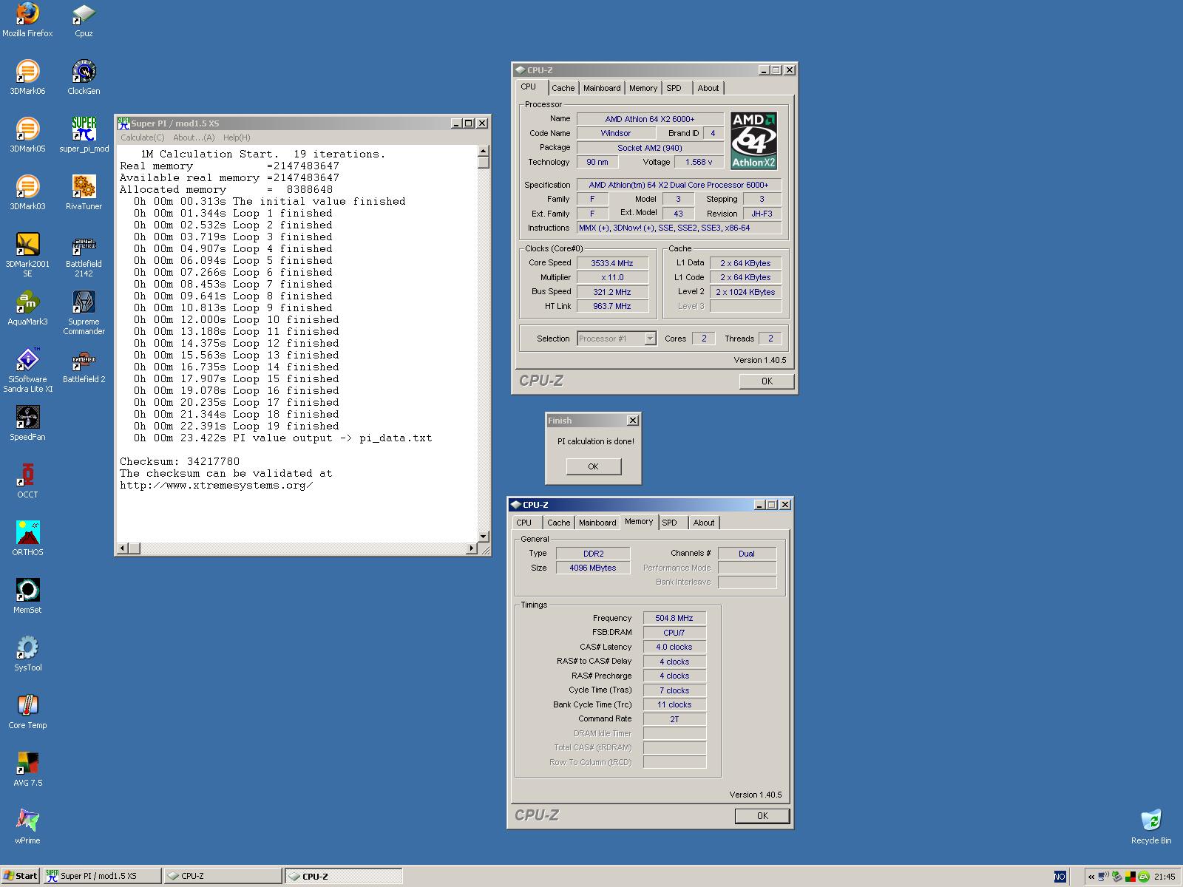The image size is (1183, 887).
Task: Launch Core Temp desktop icon
Action: pos(27,712)
